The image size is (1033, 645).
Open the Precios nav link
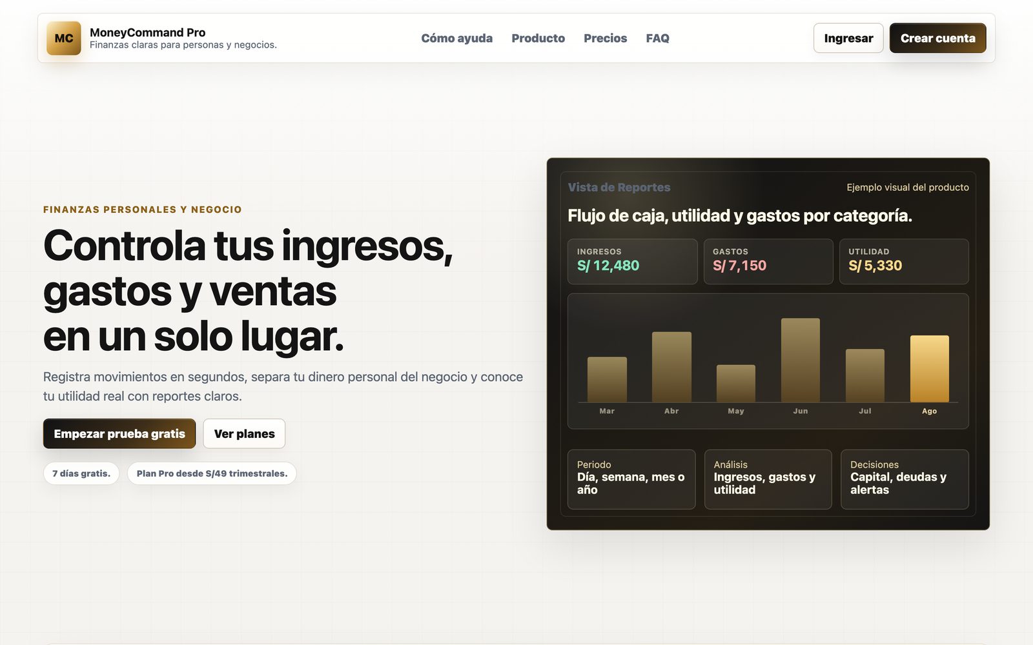pos(605,38)
